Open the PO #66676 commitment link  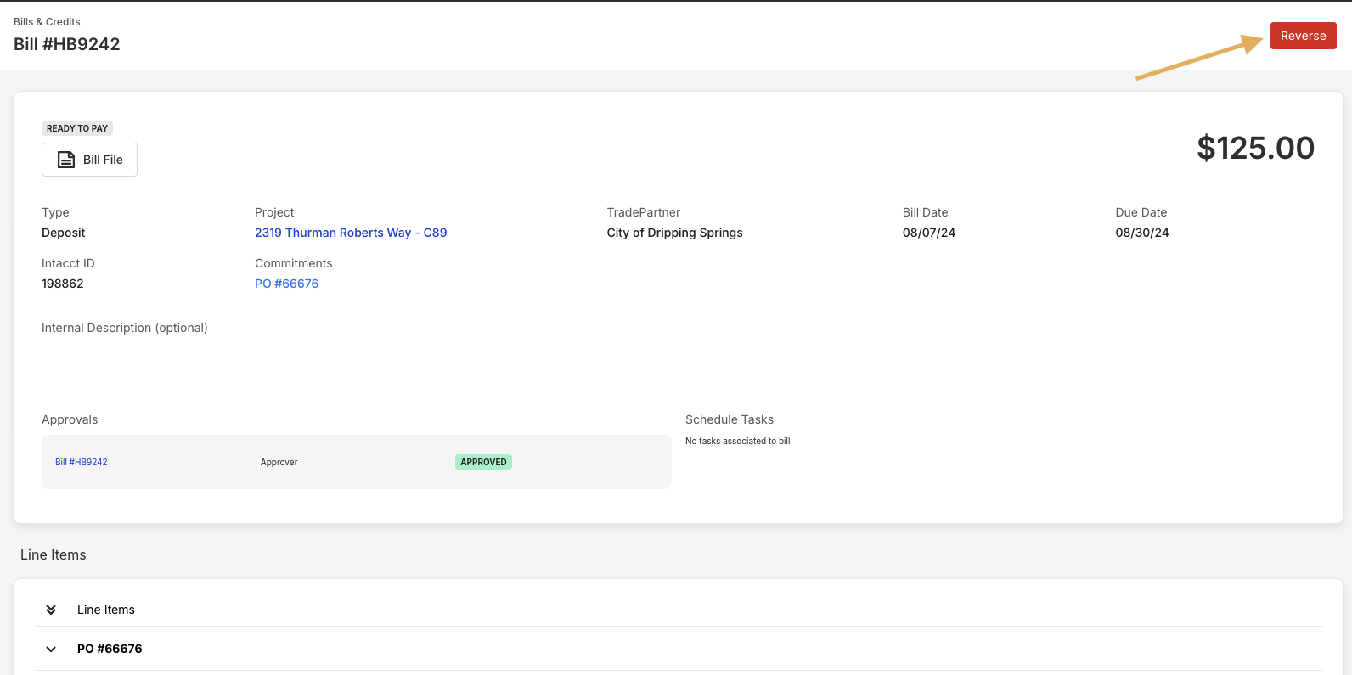pyautogui.click(x=286, y=284)
